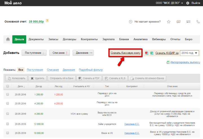Expand the 2016 год year dropdown

pos(189,53)
